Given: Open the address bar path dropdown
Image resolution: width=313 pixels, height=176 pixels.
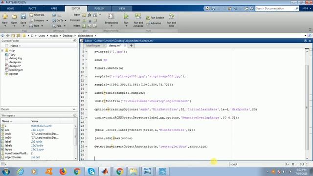Looking at the screenshot, I should click(305, 36).
